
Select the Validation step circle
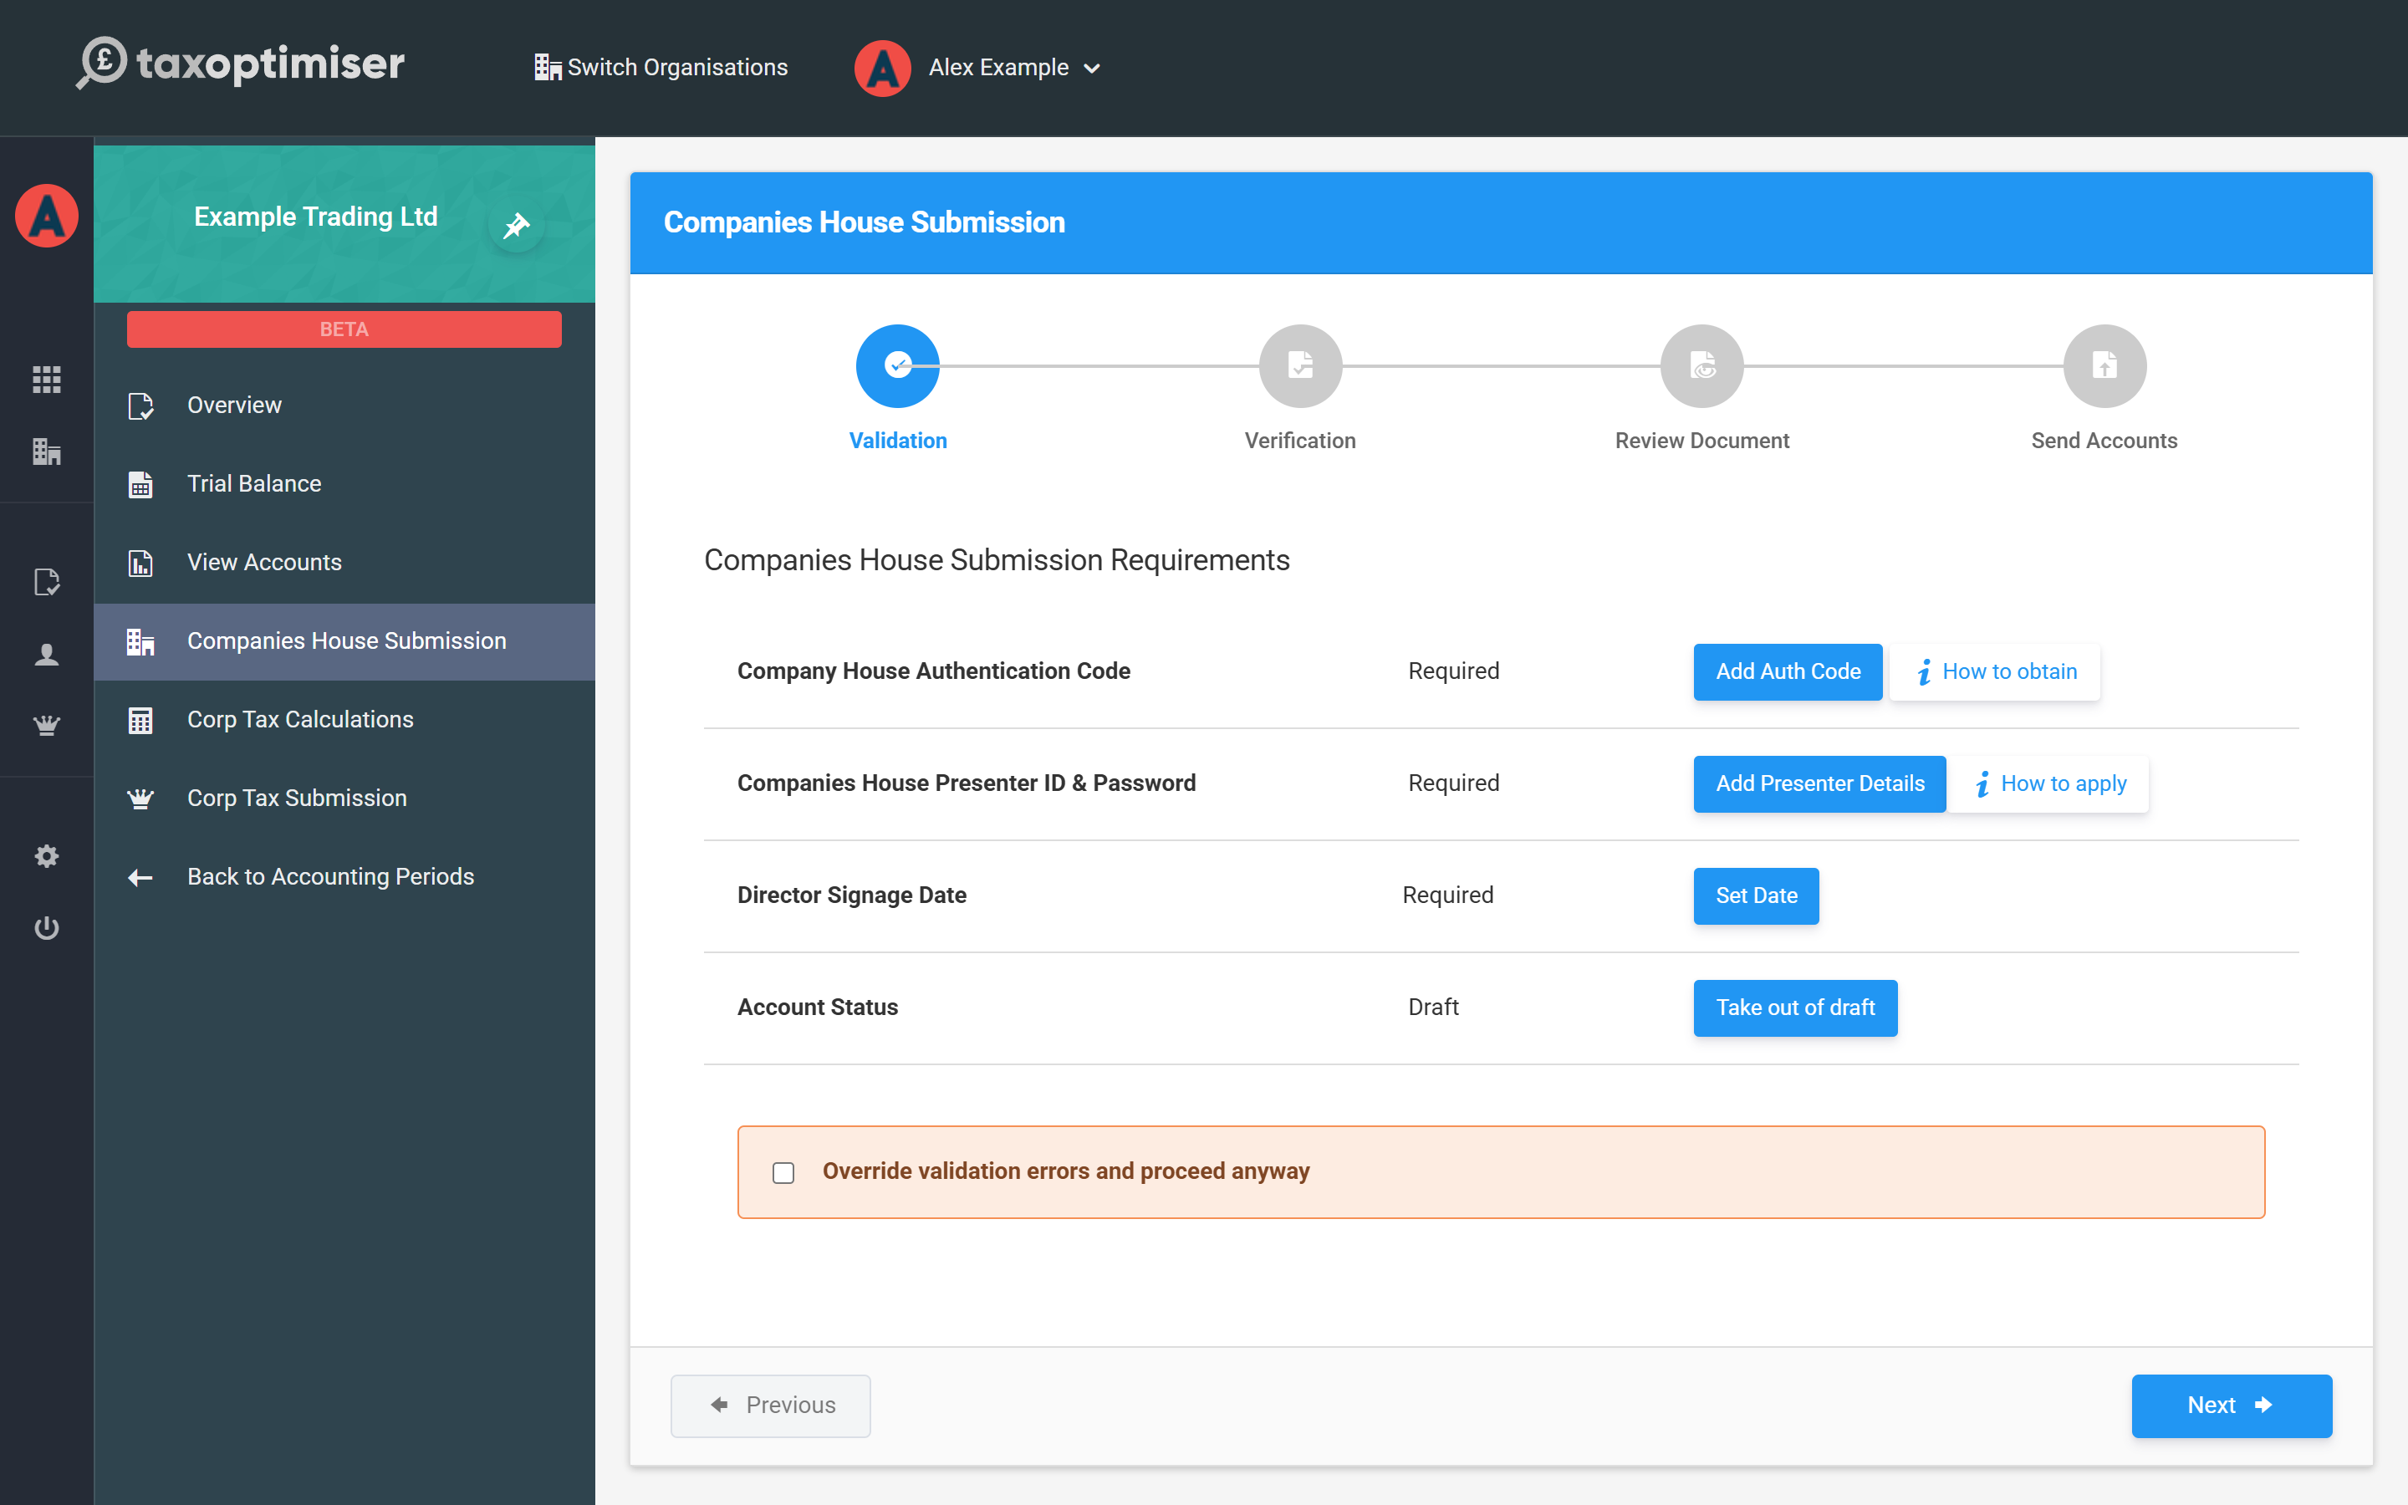point(897,366)
